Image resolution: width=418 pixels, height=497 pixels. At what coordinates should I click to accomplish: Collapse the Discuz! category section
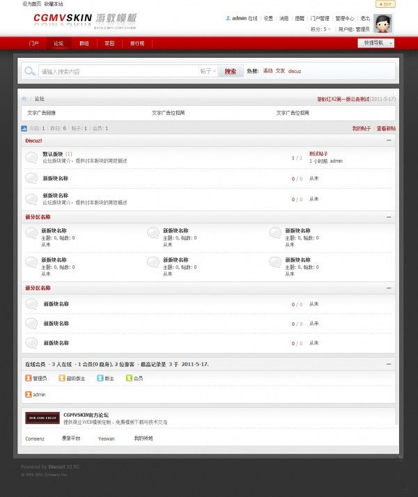389,141
